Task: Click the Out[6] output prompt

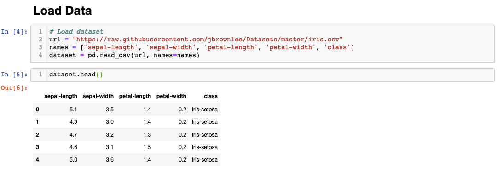Action: pos(14,87)
